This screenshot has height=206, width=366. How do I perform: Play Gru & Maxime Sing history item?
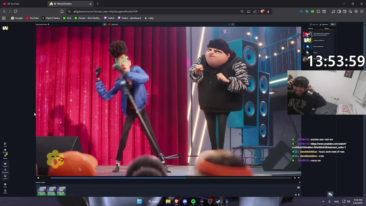tap(318, 34)
